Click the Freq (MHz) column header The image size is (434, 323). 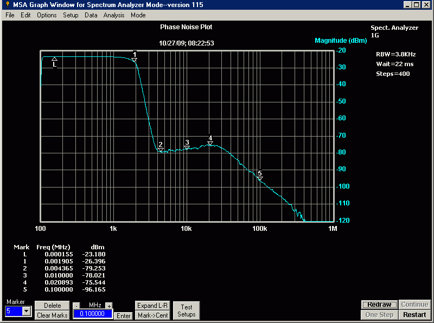pos(53,247)
